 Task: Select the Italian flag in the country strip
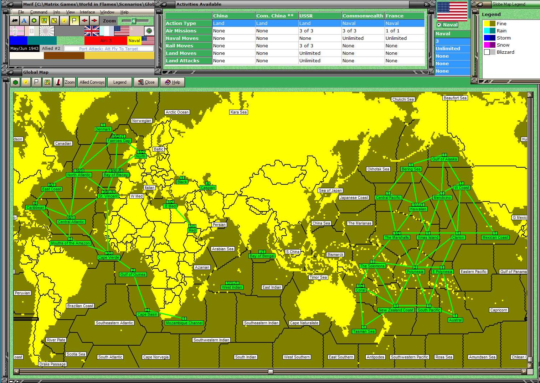(x=32, y=31)
